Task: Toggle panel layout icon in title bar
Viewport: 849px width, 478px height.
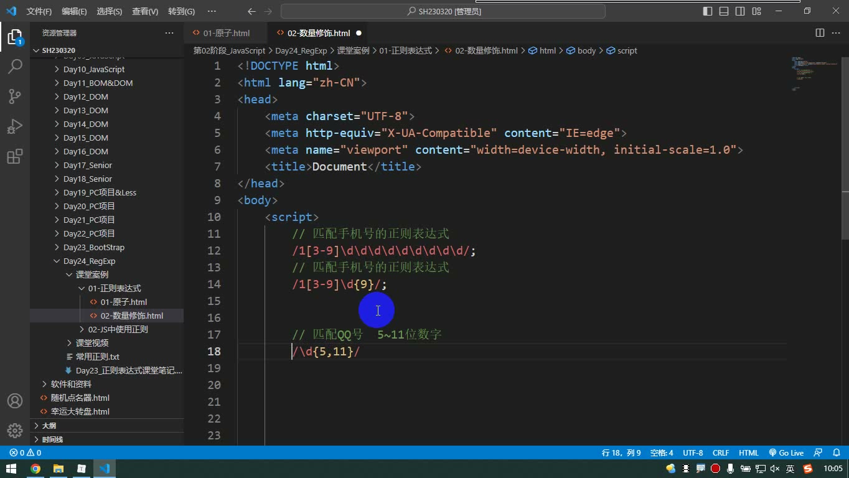Action: [x=724, y=11]
